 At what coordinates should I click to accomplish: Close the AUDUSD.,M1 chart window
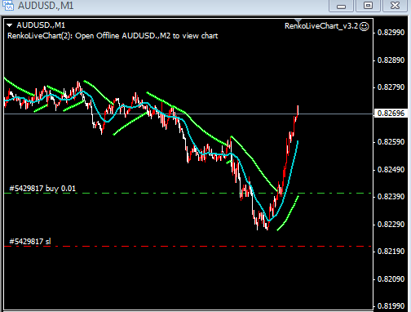pos(395,6)
